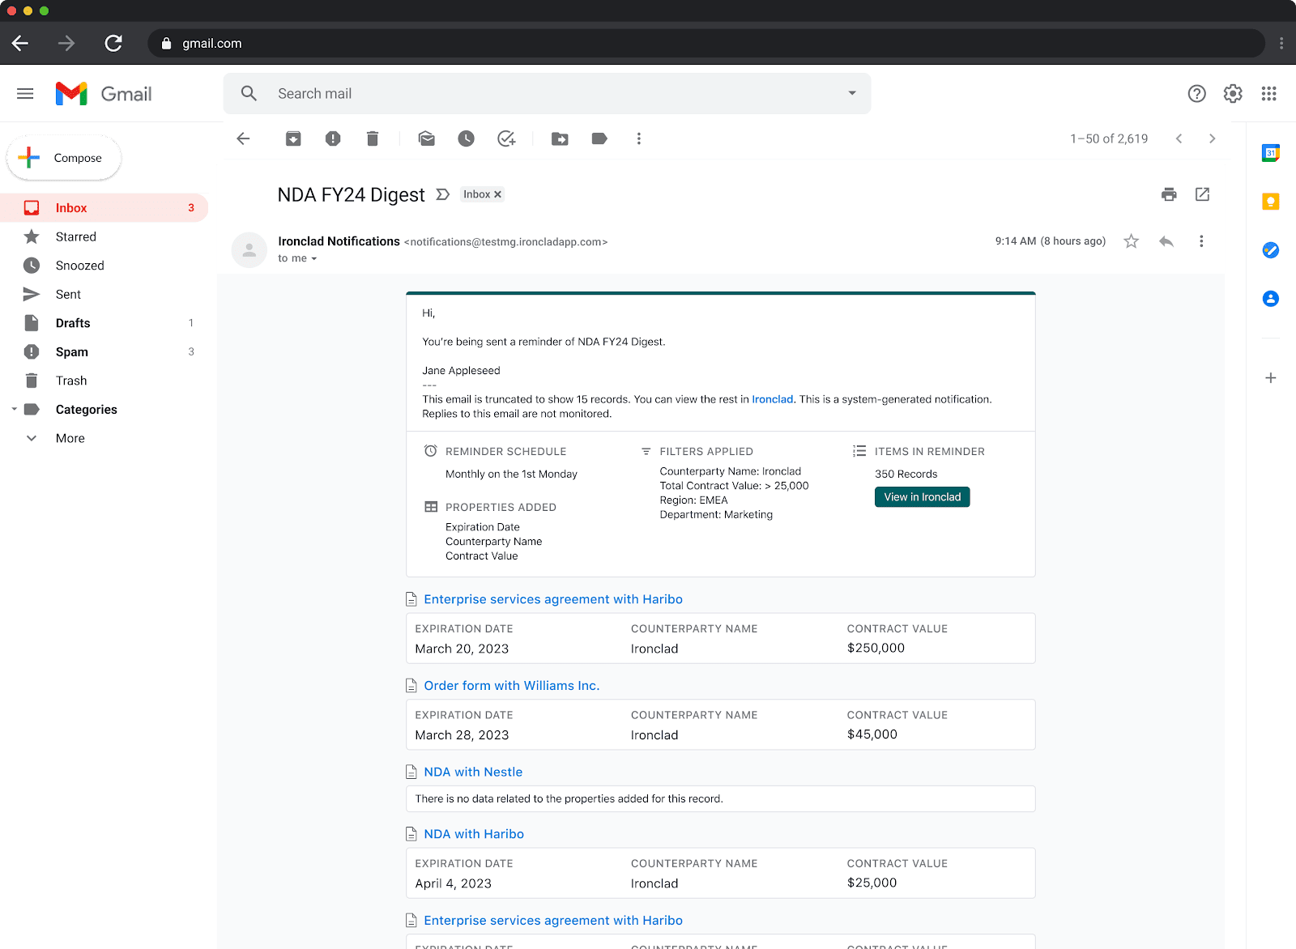Open Google Calendar side panel
Screen dimensions: 1296x949
click(1271, 153)
